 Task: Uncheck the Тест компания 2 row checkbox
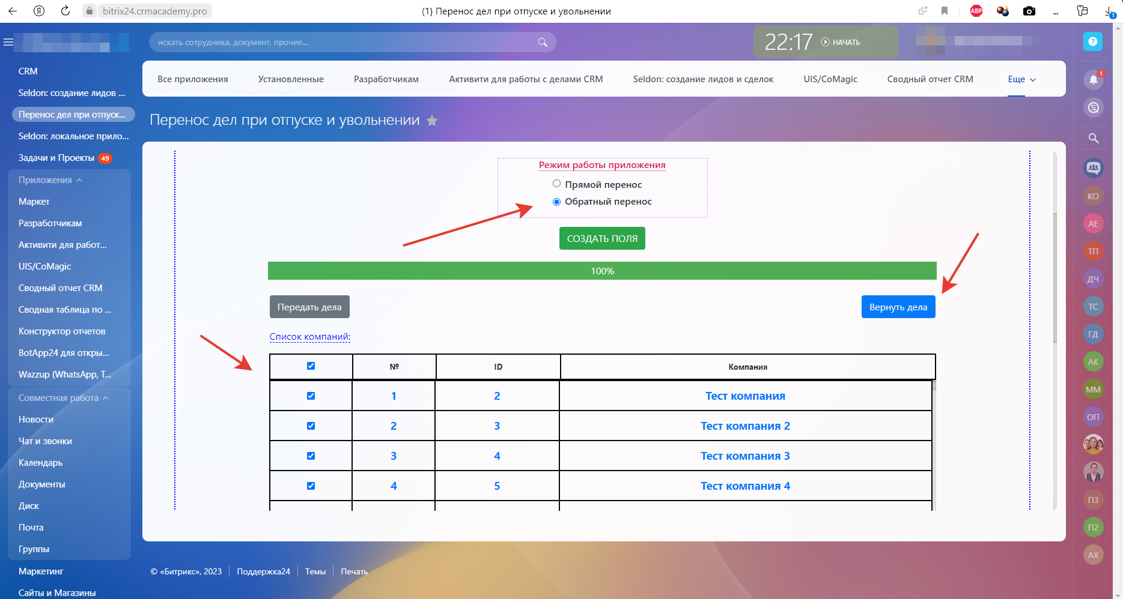click(x=311, y=426)
